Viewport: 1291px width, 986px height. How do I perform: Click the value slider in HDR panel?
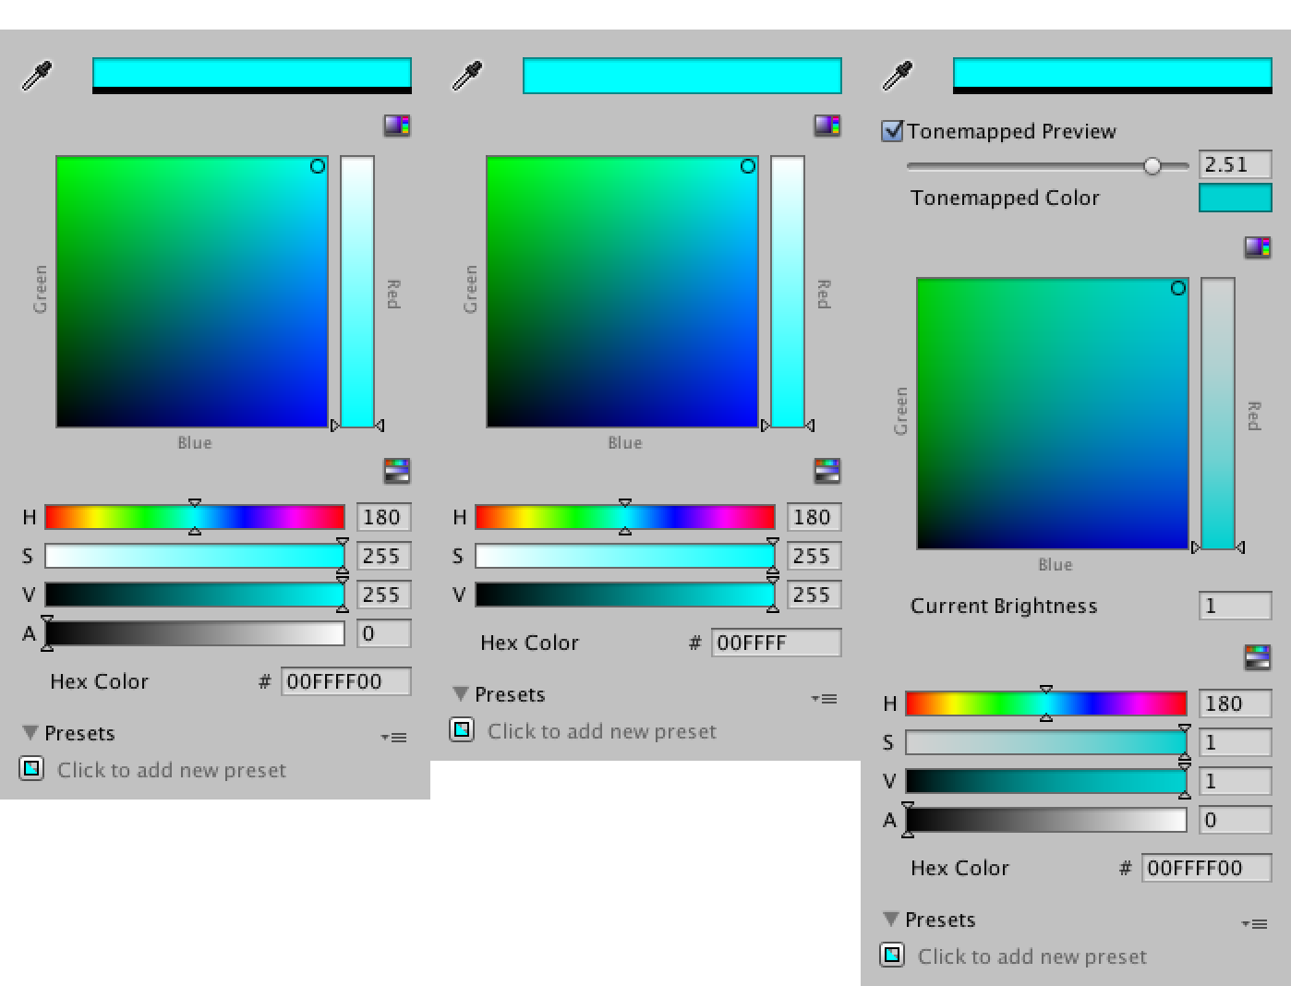[x=1046, y=781]
